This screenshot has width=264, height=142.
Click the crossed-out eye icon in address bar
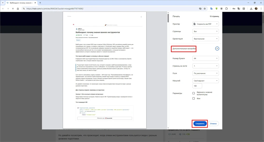click(x=200, y=9)
